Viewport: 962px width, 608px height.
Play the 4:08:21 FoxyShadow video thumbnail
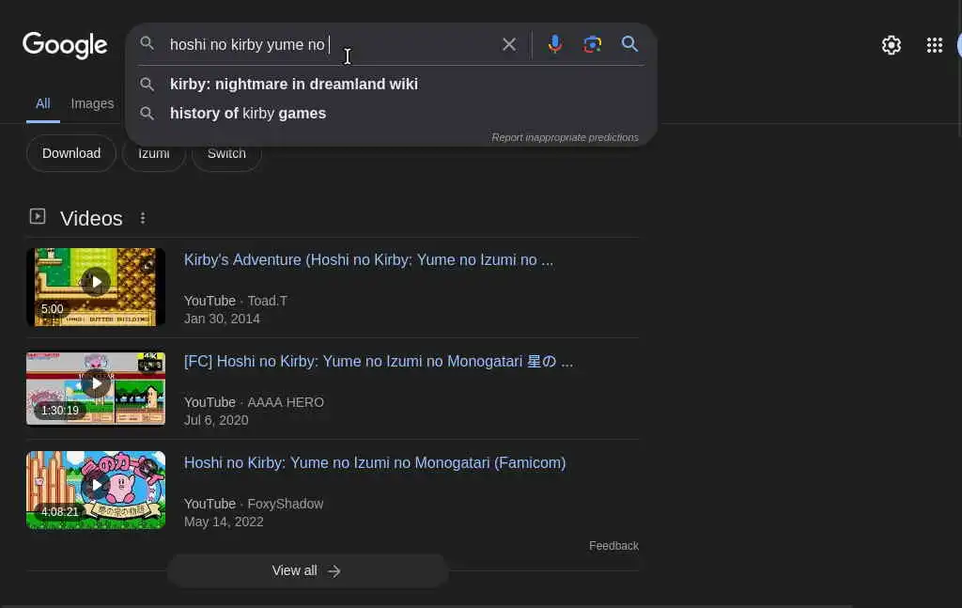96,490
